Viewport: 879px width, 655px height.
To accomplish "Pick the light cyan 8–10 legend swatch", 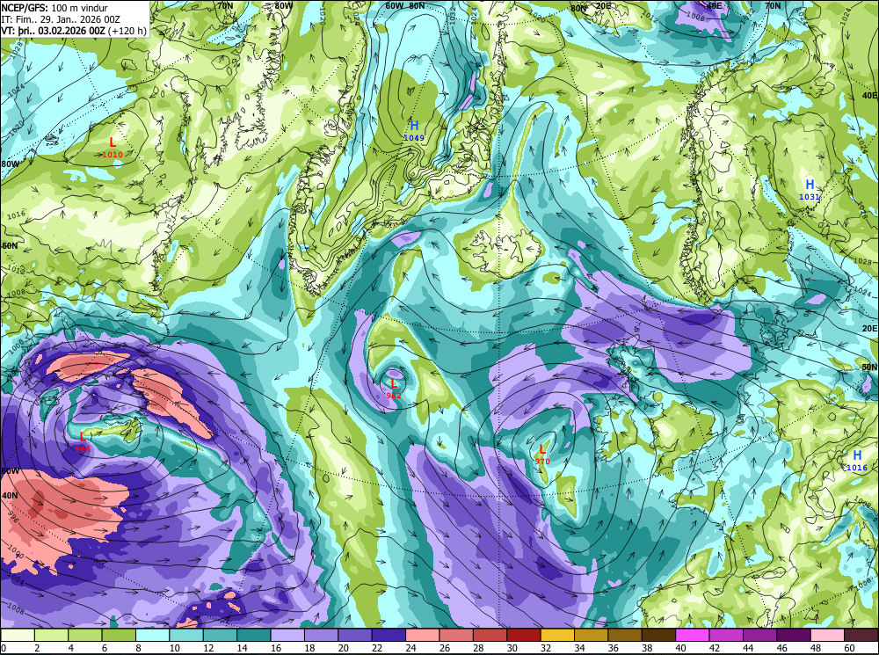I will 152,635.
